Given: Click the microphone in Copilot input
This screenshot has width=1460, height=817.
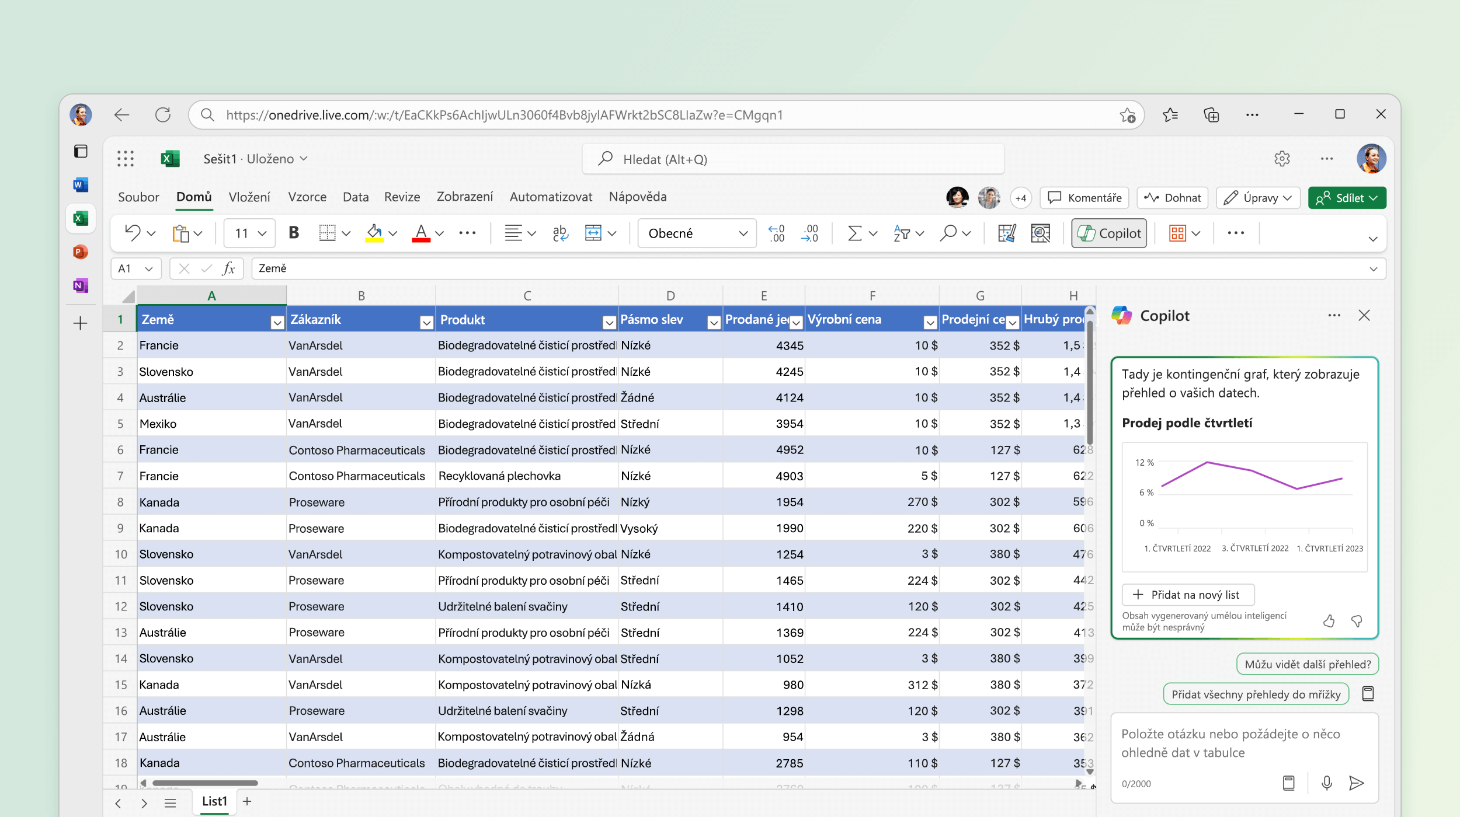Looking at the screenshot, I should 1327,783.
